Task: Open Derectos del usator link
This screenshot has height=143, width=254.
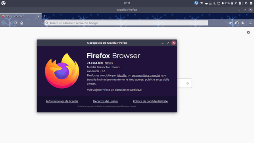Action: tap(106, 101)
